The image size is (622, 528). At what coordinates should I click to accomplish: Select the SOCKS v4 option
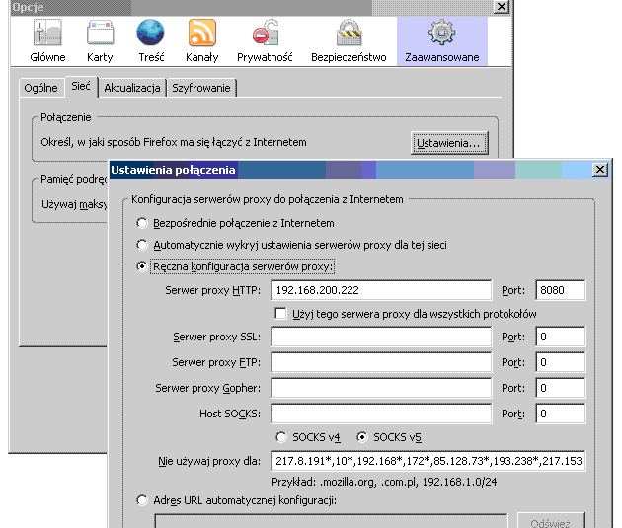(x=282, y=437)
